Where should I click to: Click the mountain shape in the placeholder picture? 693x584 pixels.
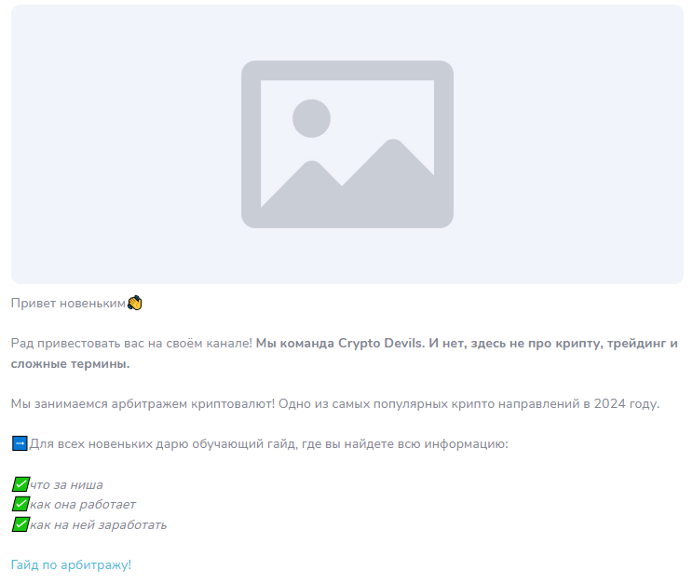346,179
